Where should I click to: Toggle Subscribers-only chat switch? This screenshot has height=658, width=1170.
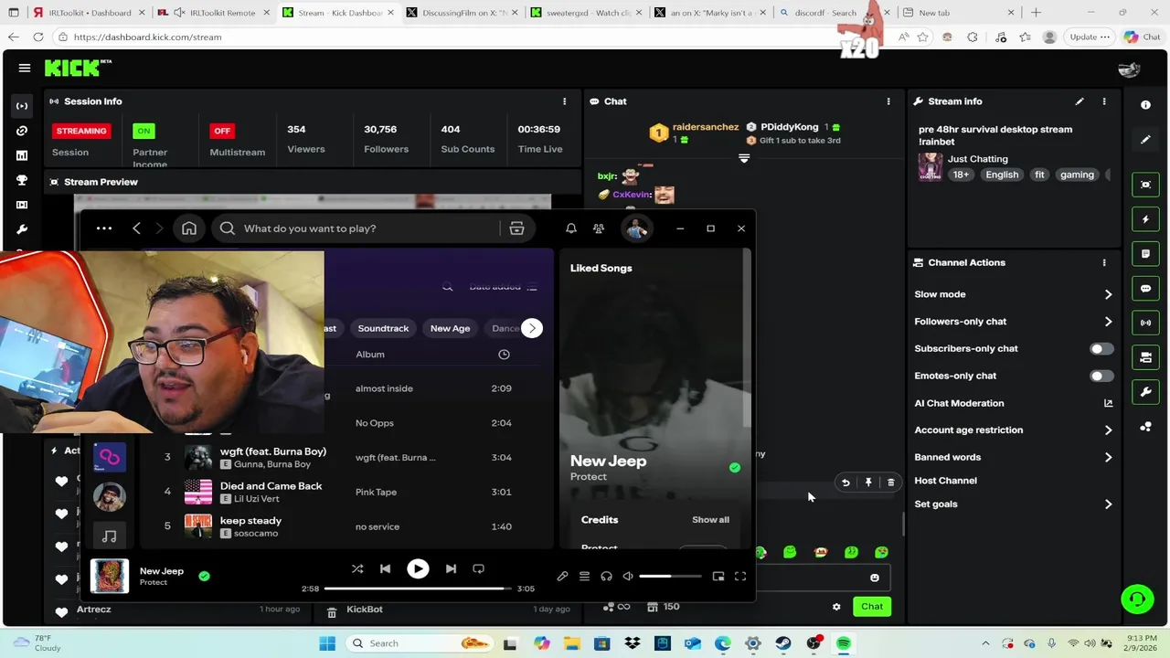[x=1101, y=348]
